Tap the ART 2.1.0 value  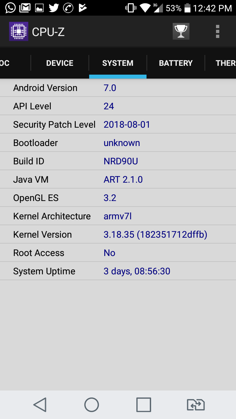click(x=123, y=179)
